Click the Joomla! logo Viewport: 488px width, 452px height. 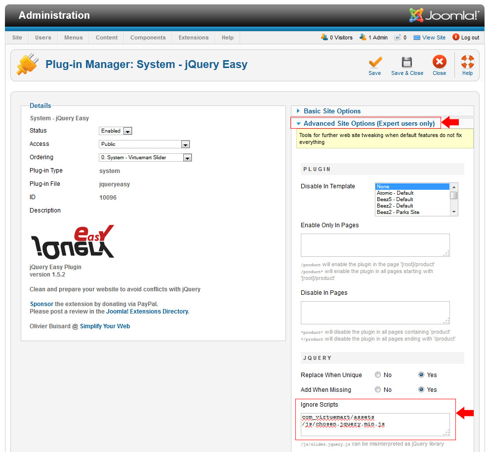[x=444, y=15]
